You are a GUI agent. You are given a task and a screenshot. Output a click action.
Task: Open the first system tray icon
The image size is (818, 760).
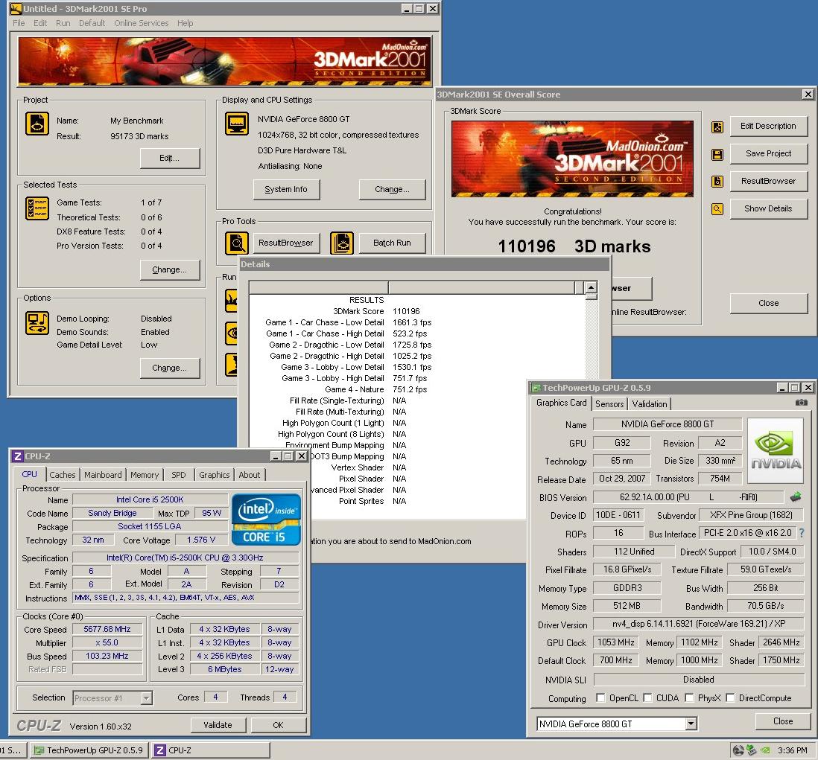(x=738, y=750)
